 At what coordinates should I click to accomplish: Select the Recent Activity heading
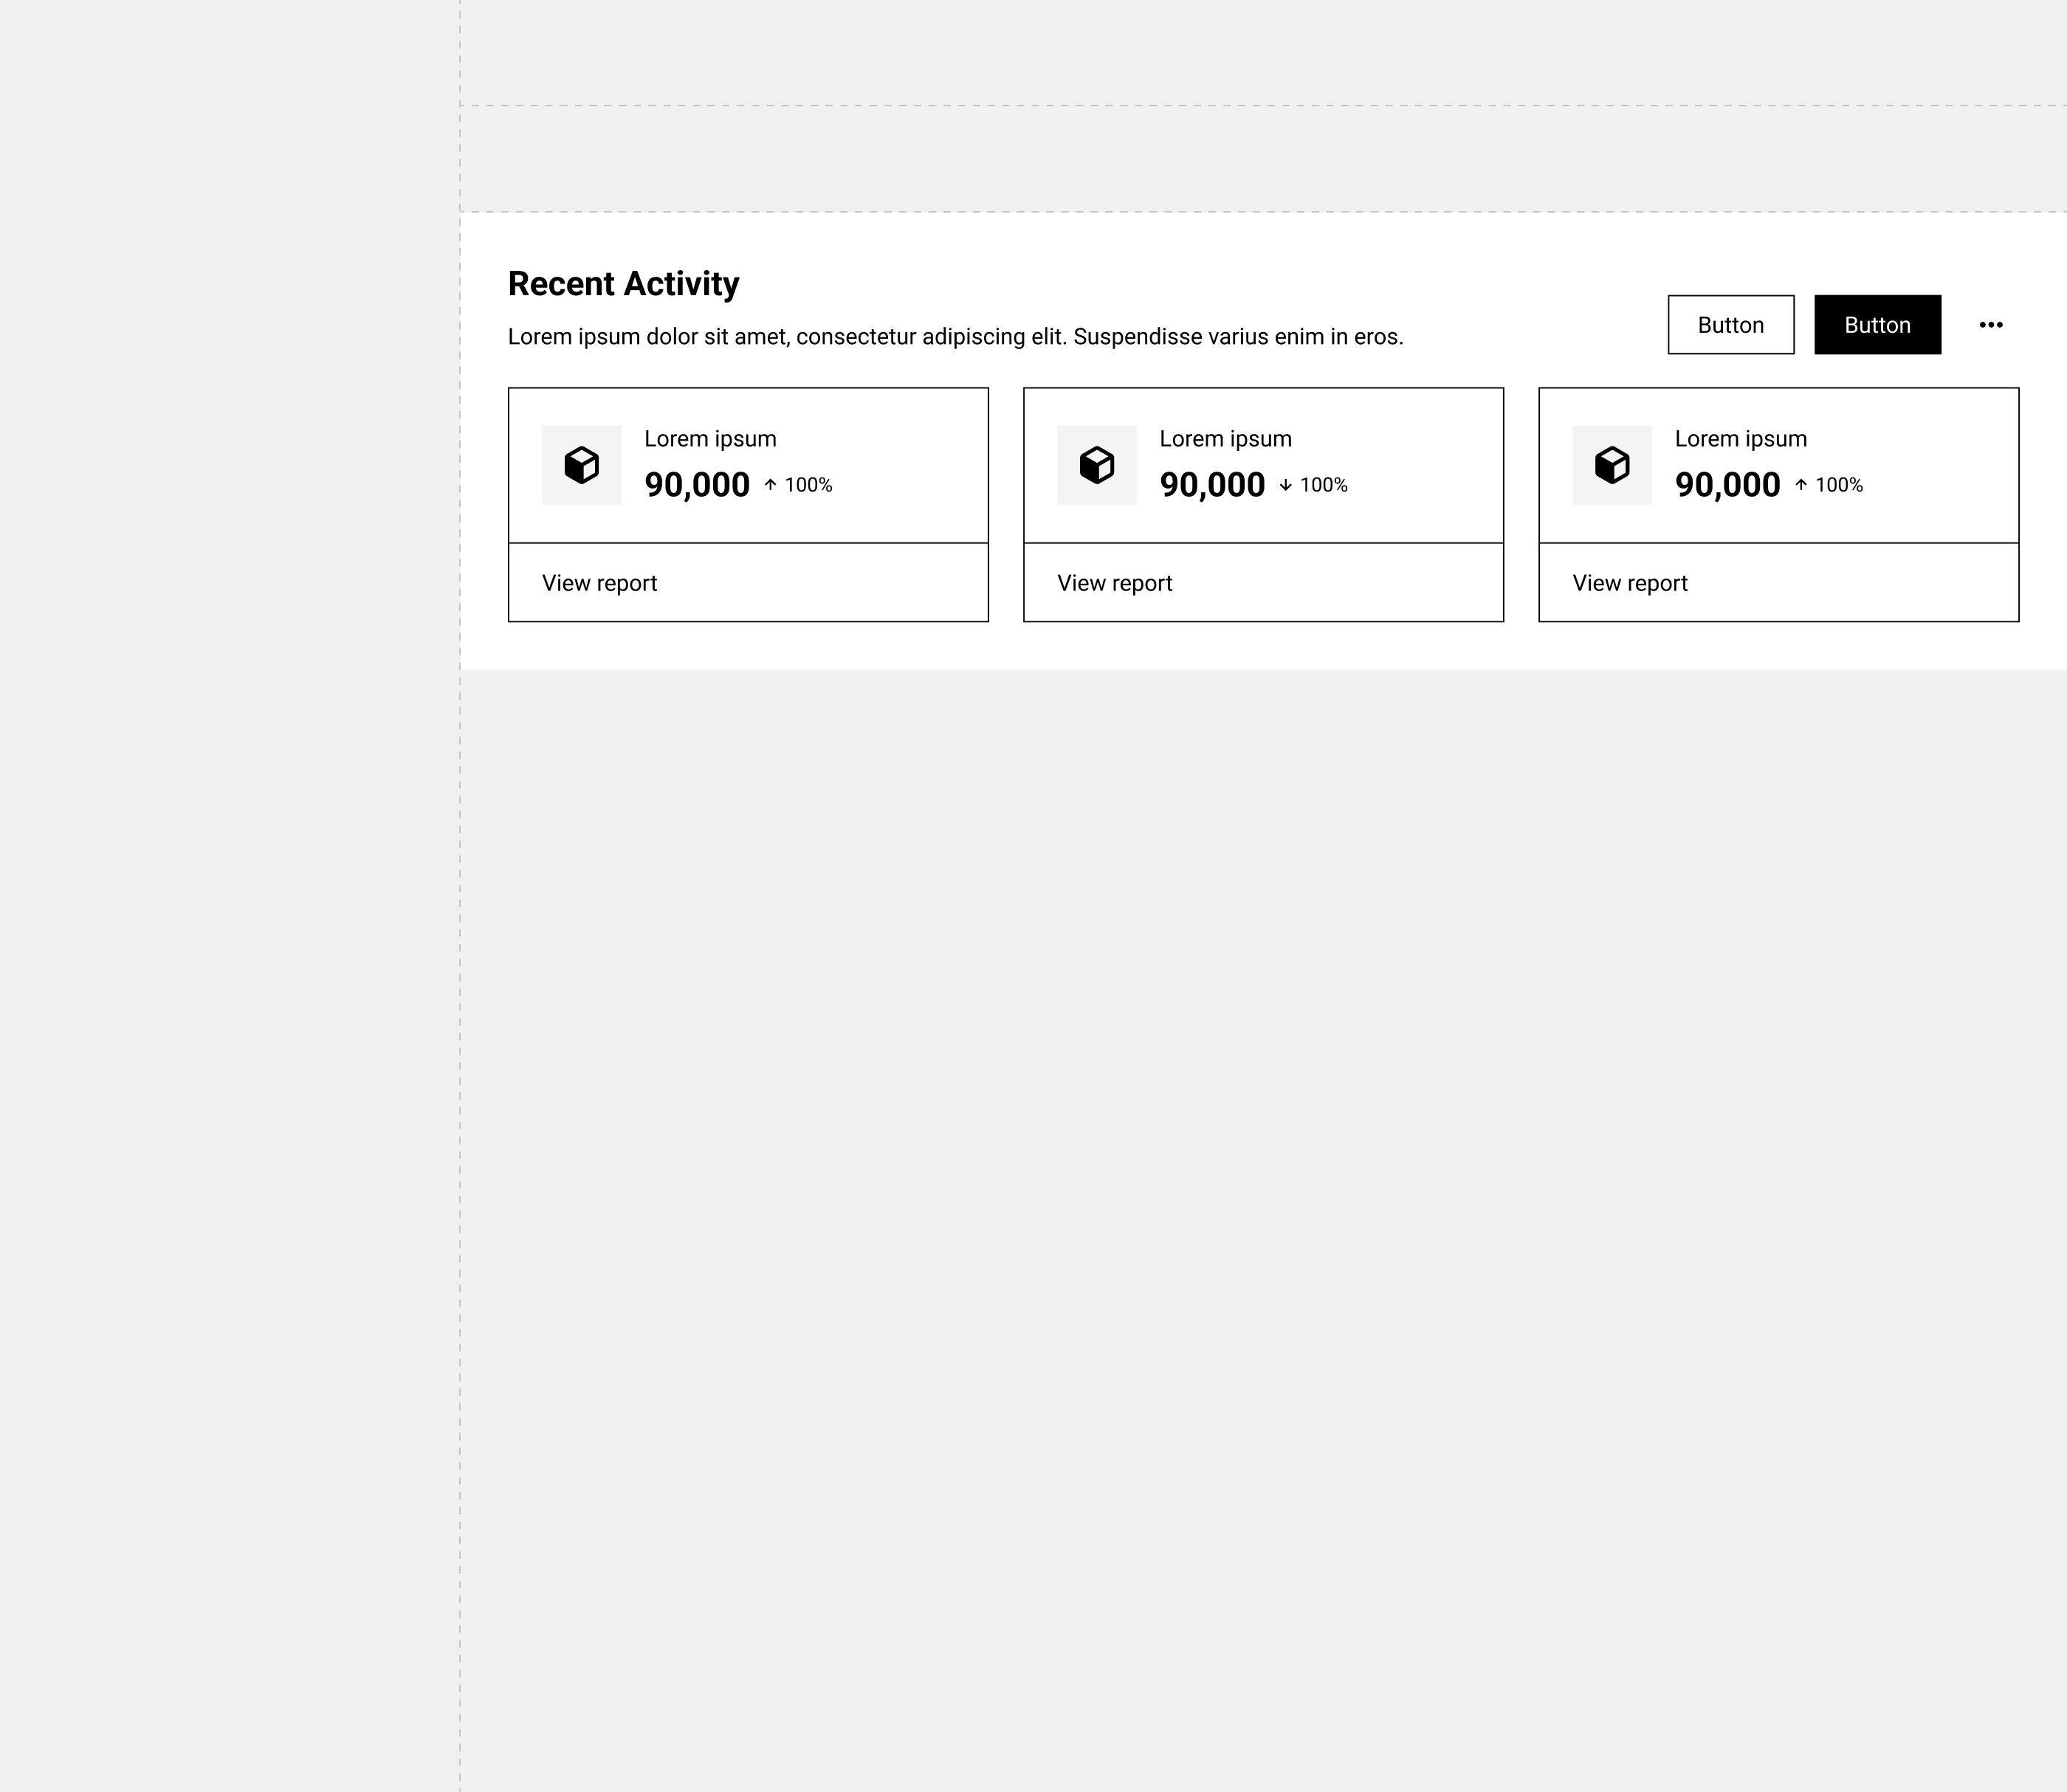pyautogui.click(x=623, y=284)
